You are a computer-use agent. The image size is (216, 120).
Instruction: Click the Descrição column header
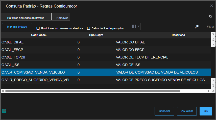(x=178, y=35)
